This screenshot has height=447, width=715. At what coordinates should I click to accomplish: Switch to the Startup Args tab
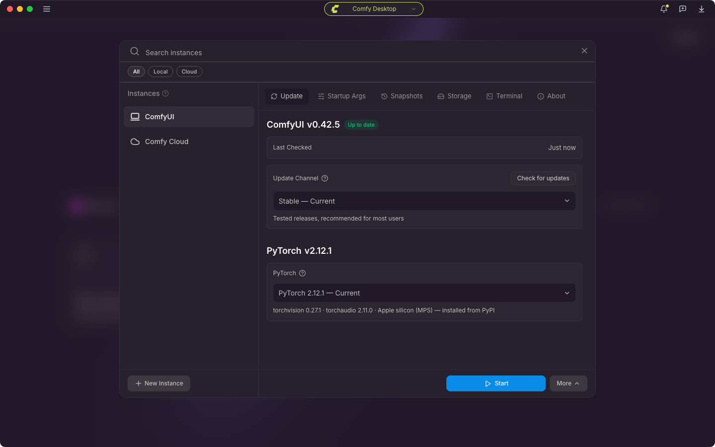click(x=342, y=96)
